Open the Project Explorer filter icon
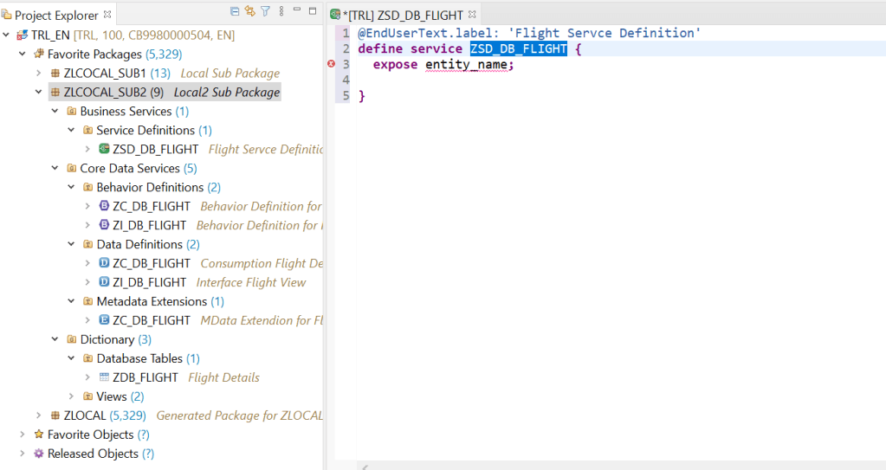This screenshot has height=470, width=886. 266,10
